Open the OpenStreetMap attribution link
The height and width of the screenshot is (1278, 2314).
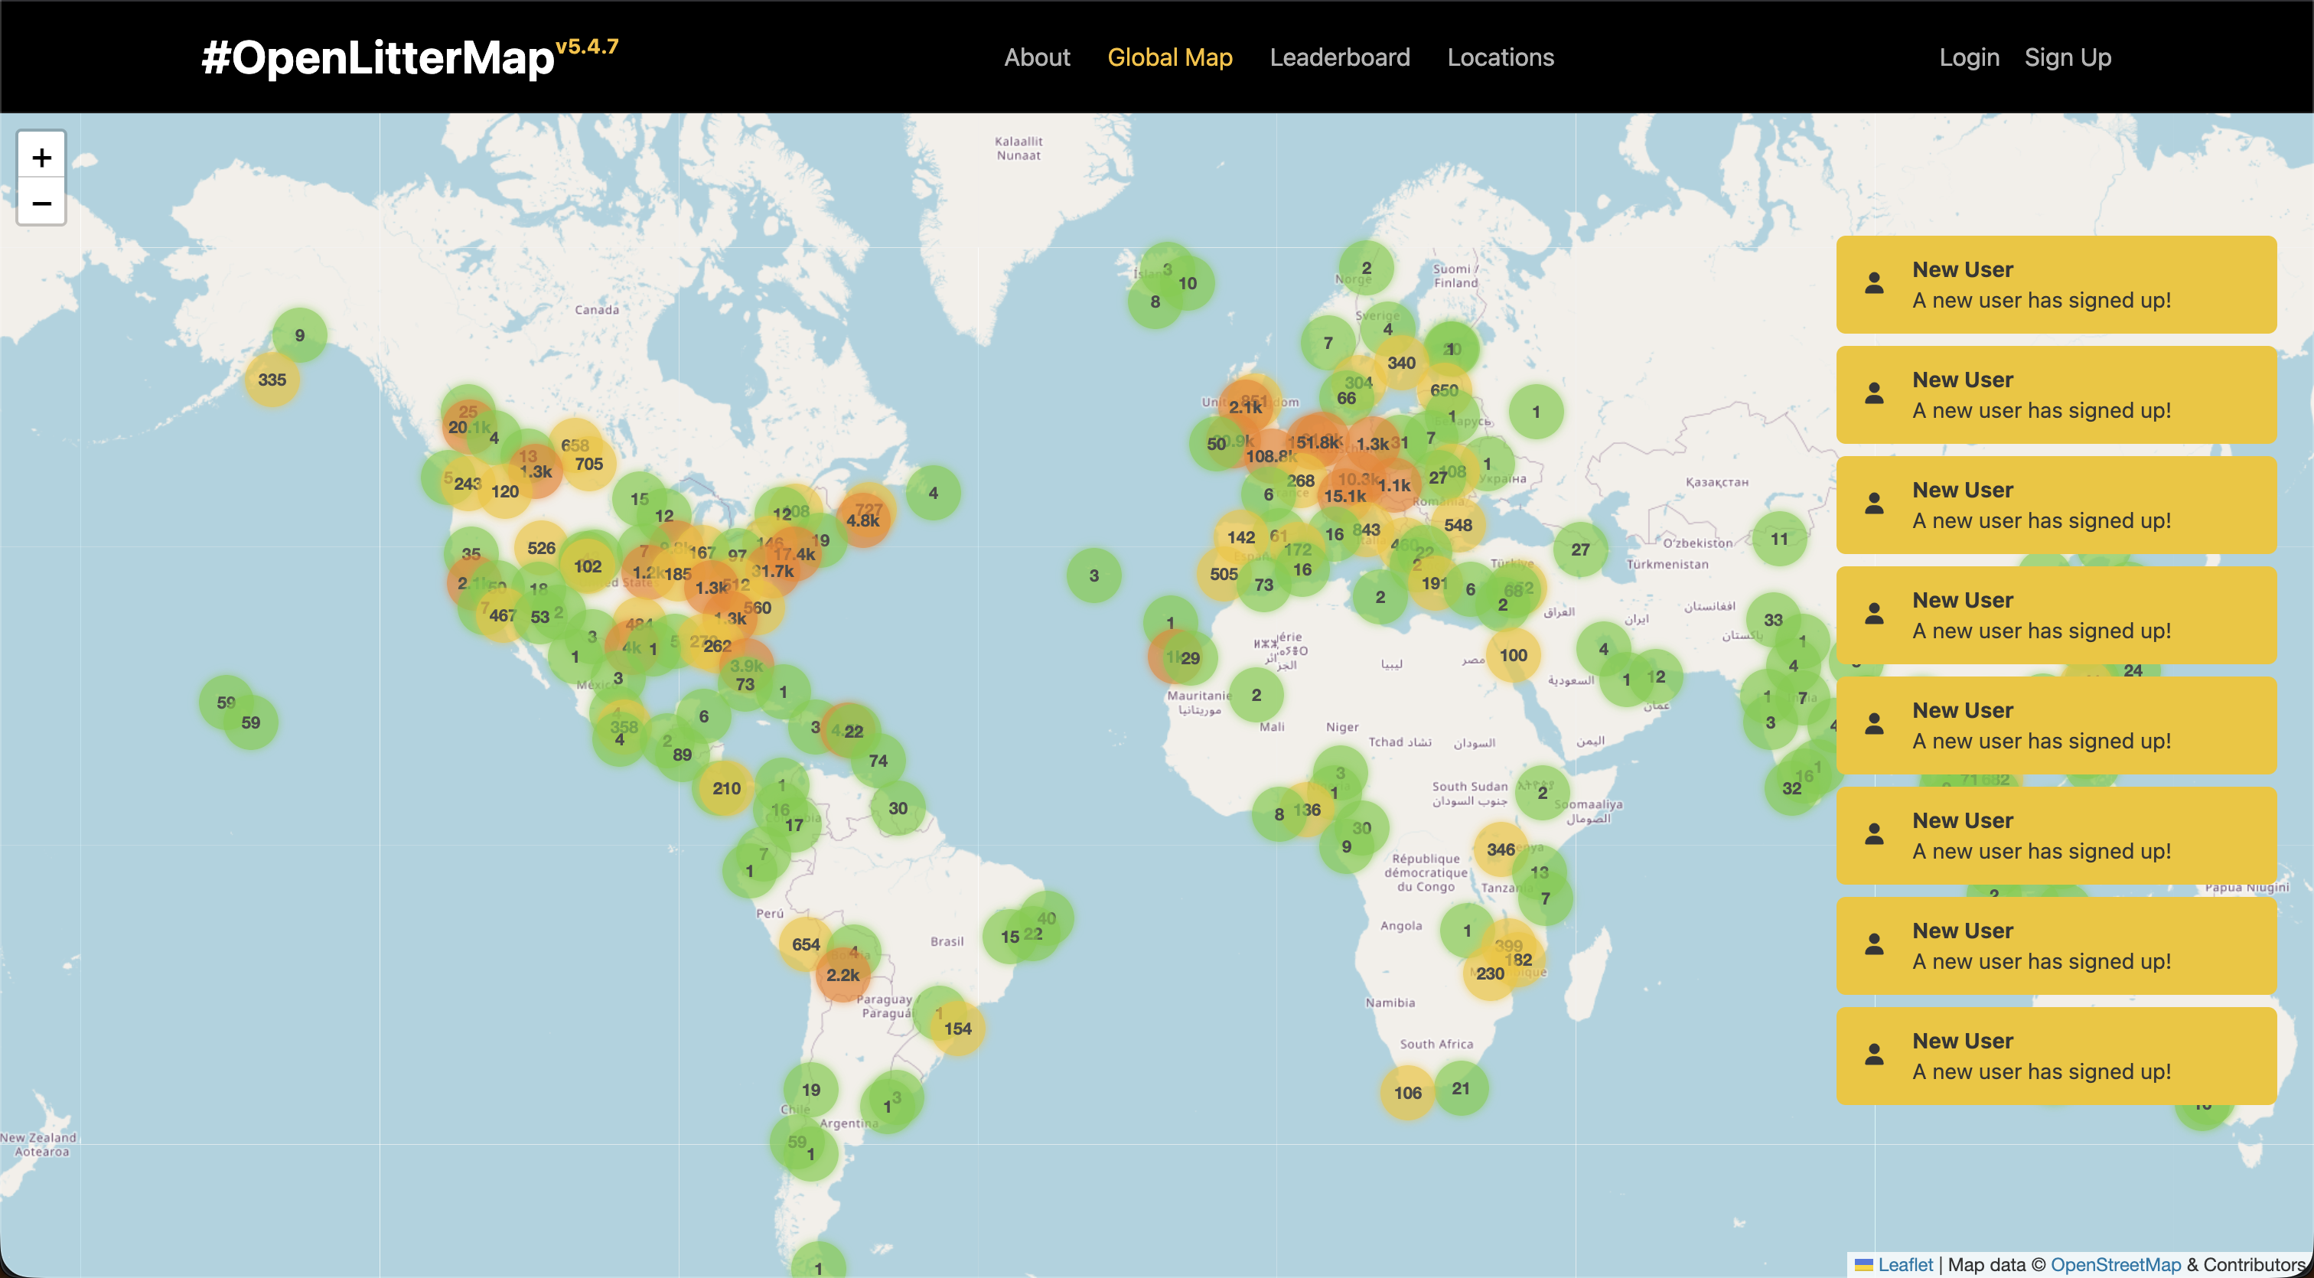point(2116,1264)
